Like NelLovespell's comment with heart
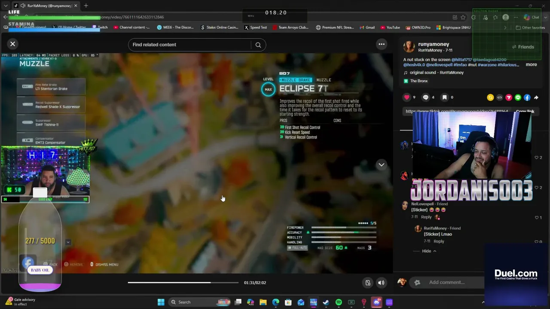 click(x=536, y=218)
